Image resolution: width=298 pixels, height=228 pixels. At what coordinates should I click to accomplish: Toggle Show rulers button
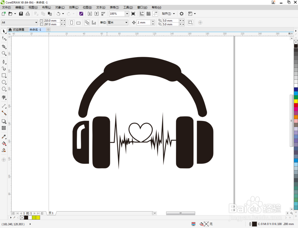(x=142, y=14)
